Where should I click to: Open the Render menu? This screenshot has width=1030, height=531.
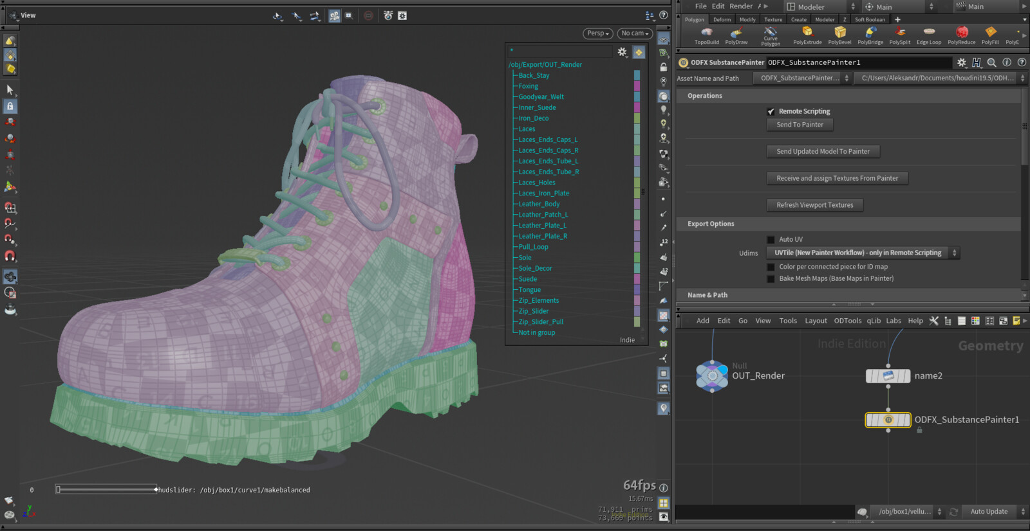pos(741,6)
